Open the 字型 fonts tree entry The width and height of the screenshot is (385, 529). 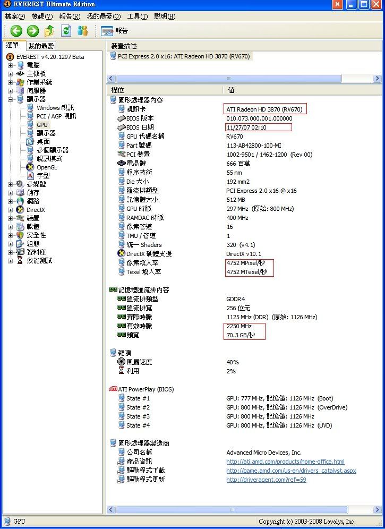[43, 175]
